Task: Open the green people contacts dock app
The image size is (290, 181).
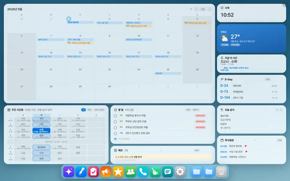Action: point(130,172)
